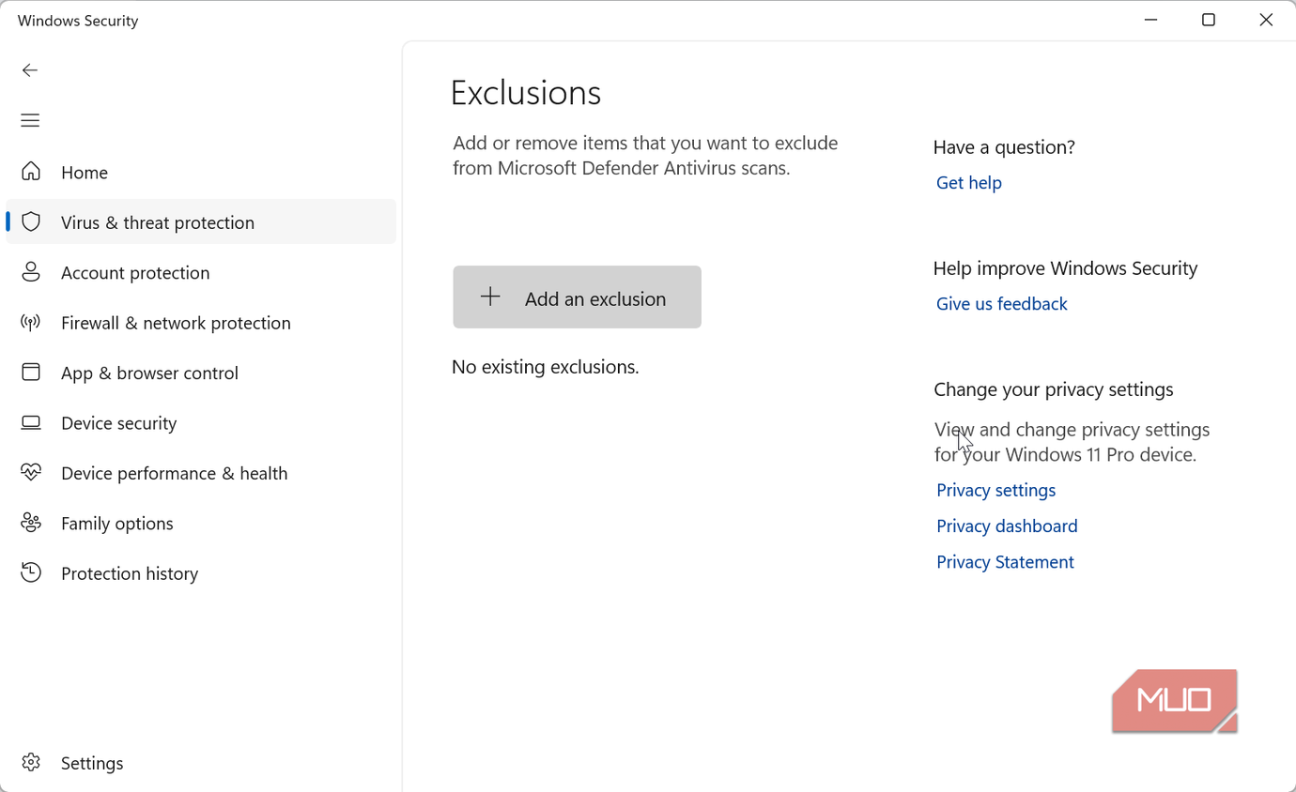Click the Firewall & network antenna icon
Screen dimensions: 1296x792
(31, 323)
